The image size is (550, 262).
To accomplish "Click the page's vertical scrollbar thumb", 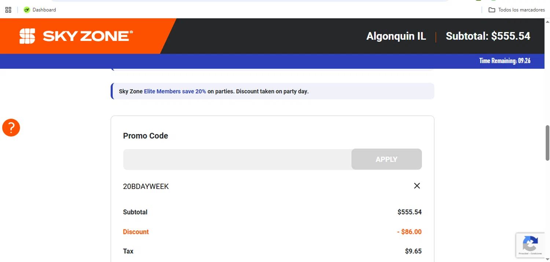I will [x=547, y=143].
